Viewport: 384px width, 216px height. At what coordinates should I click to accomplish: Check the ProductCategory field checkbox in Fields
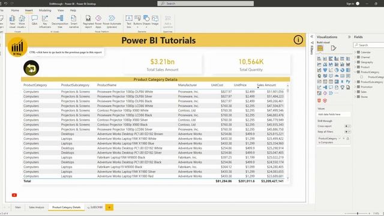point(361,77)
